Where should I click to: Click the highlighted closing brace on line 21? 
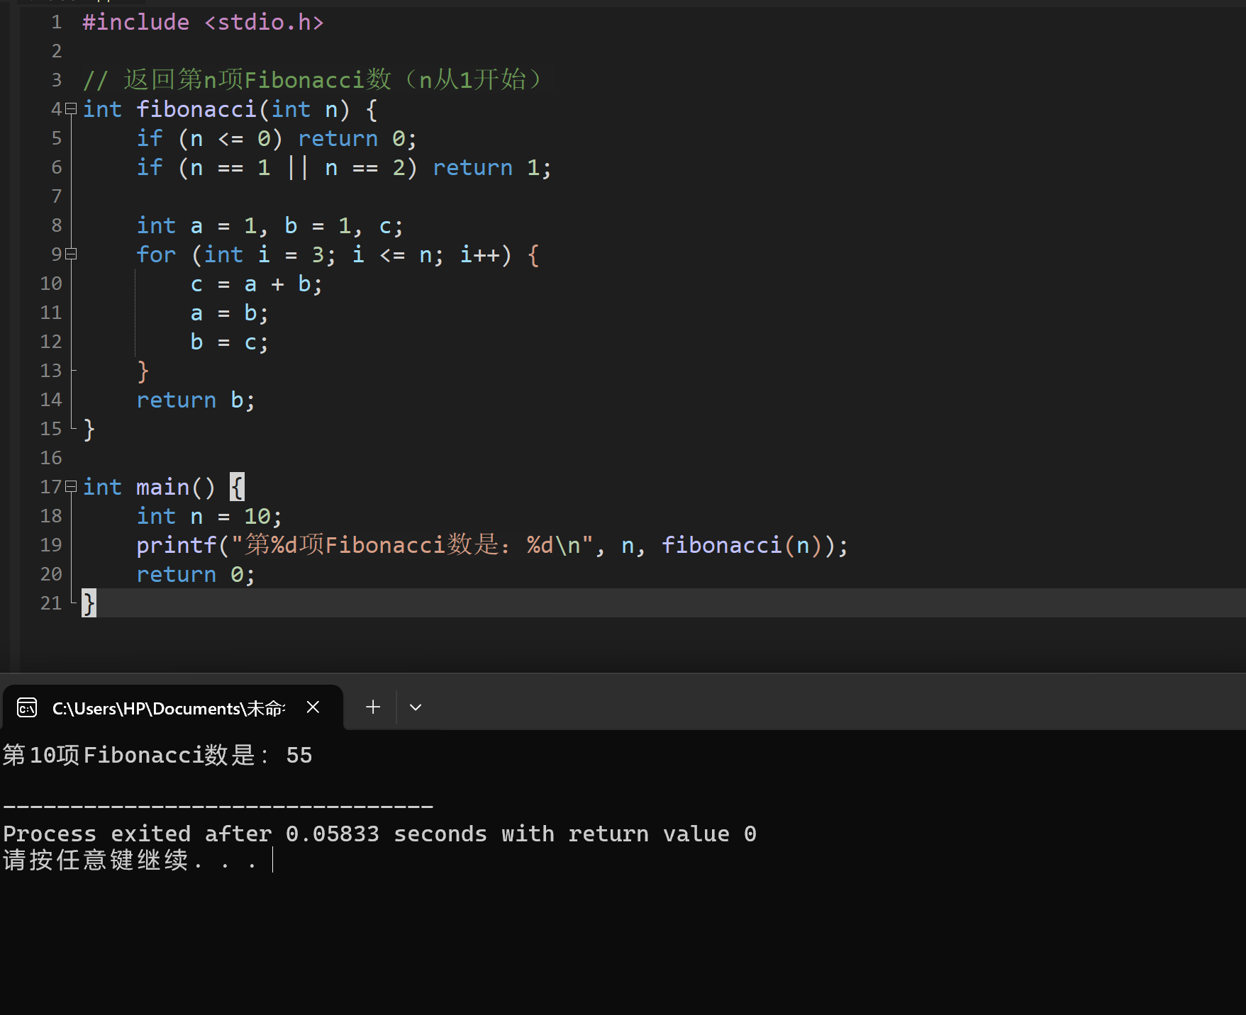pyautogui.click(x=89, y=603)
